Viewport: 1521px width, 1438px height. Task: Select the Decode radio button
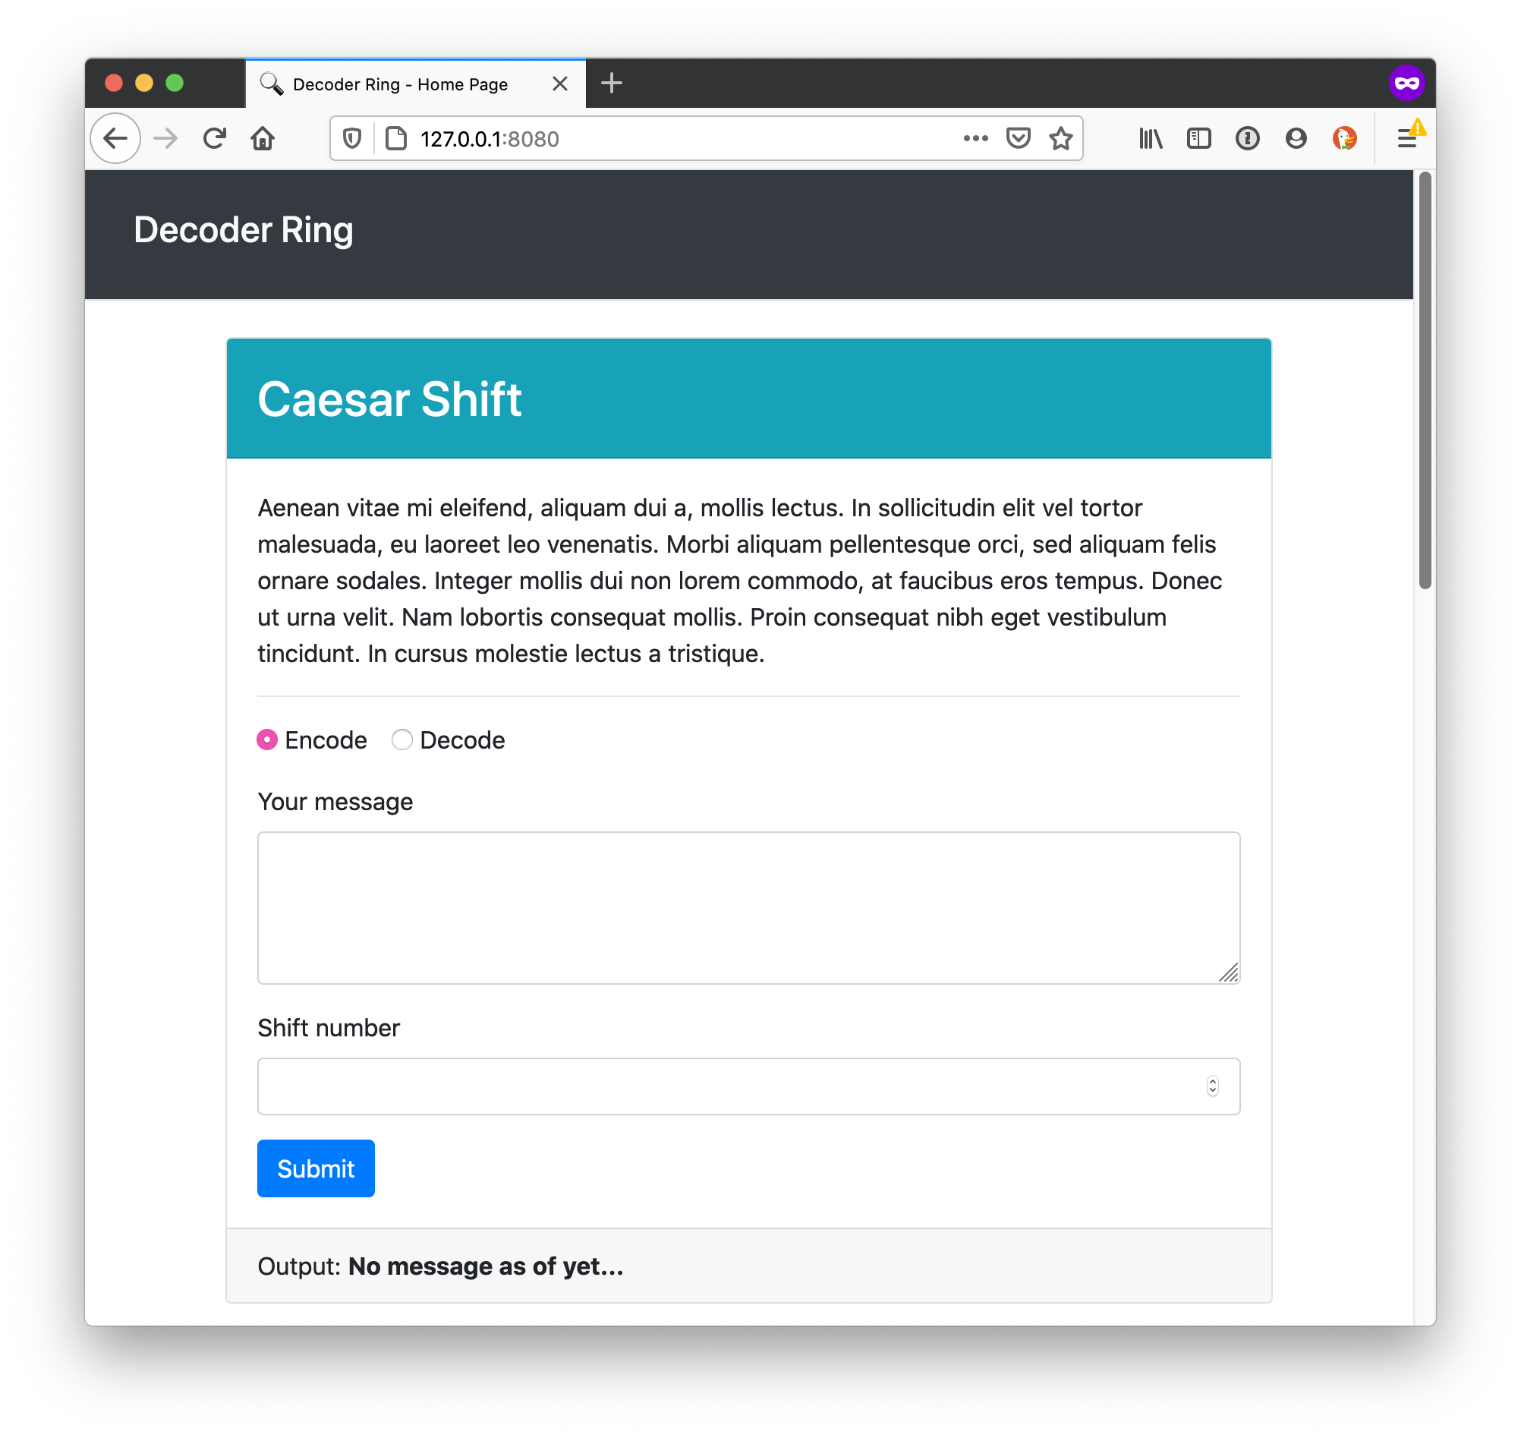(x=402, y=739)
